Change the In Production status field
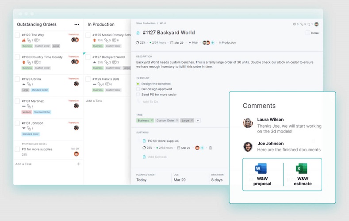The height and width of the screenshot is (221, 349). [x=227, y=43]
